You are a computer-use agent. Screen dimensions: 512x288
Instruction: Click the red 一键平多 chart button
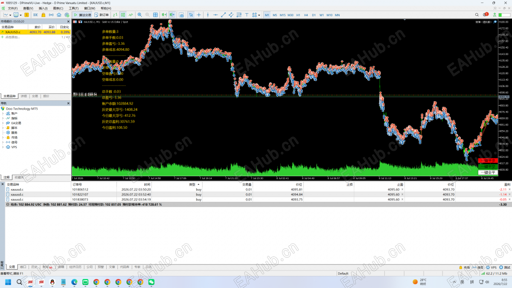coord(488,161)
